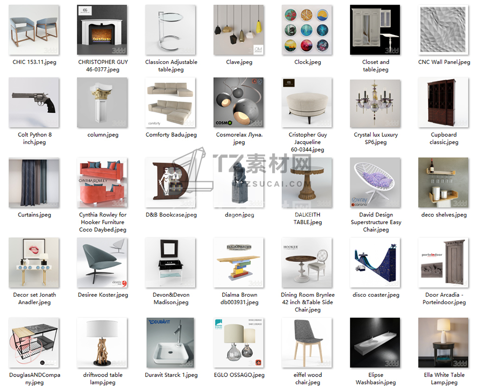480x389 pixels.
Task: Click the "Closet and table.jpeg" name label
Action: [376, 66]
